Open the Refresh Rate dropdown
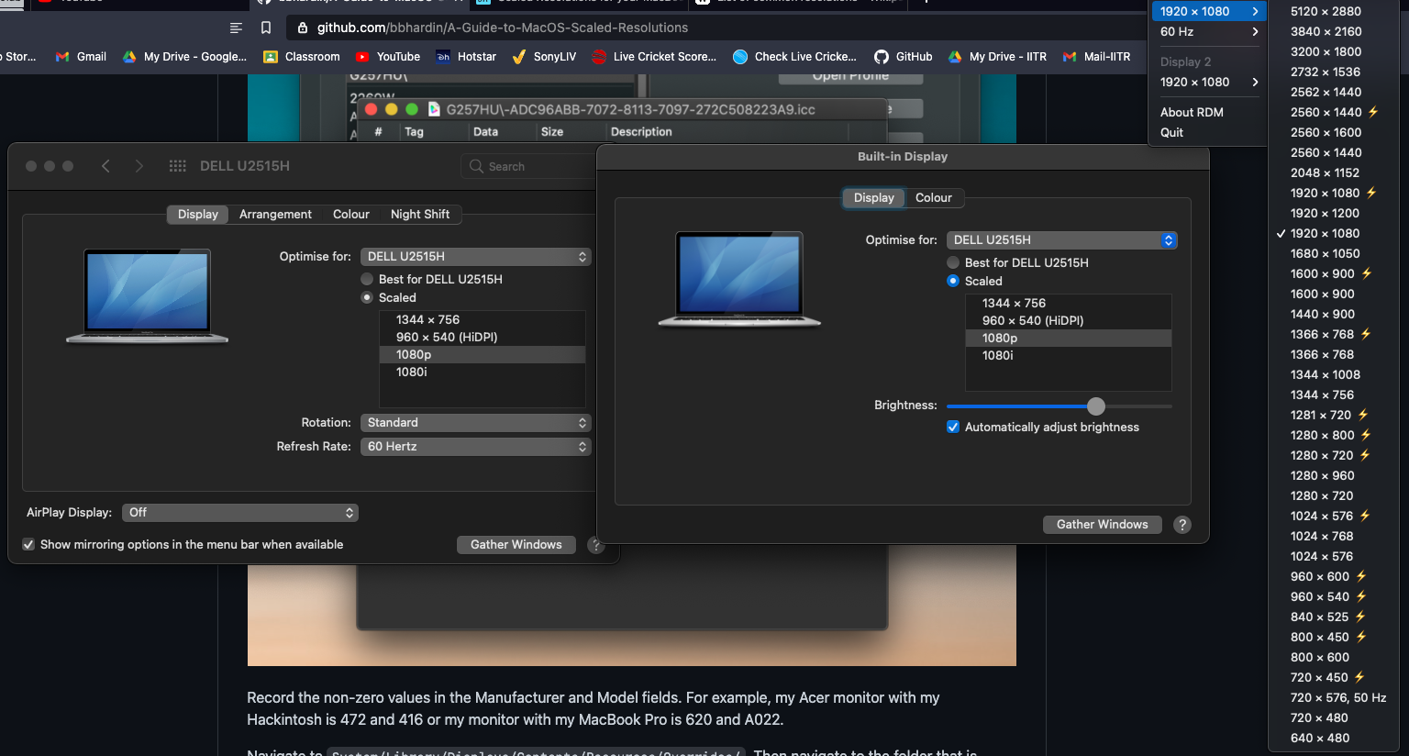Viewport: 1409px width, 756px height. pos(475,446)
